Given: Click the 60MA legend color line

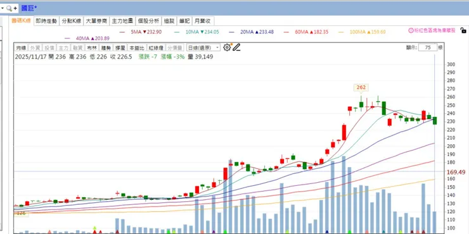Looking at the screenshot, I should coord(286,32).
